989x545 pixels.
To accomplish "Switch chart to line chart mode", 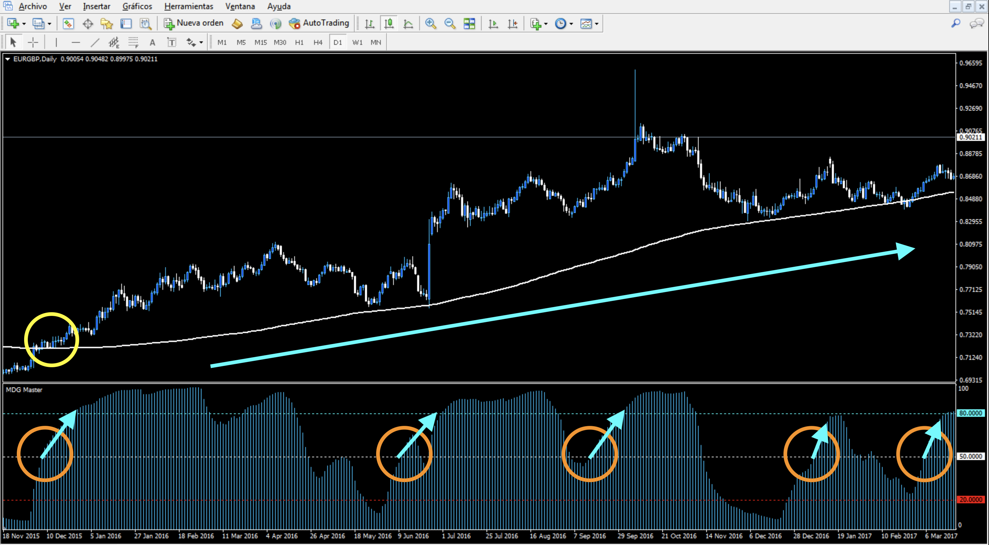I will [408, 24].
